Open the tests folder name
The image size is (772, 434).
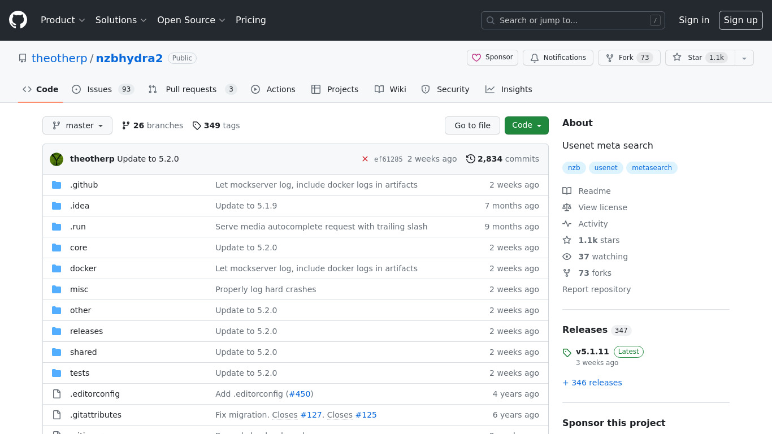click(80, 373)
